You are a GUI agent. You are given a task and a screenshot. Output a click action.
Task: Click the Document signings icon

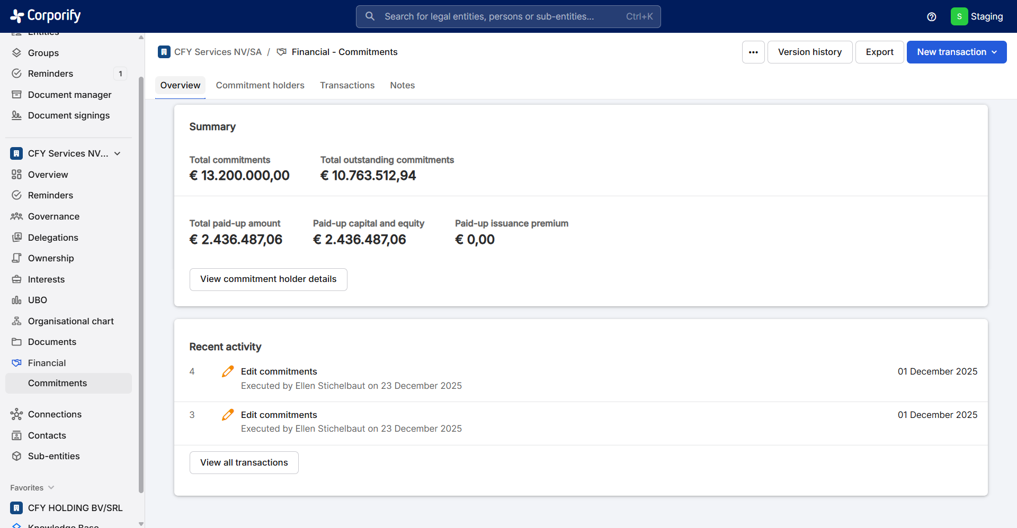pos(16,115)
